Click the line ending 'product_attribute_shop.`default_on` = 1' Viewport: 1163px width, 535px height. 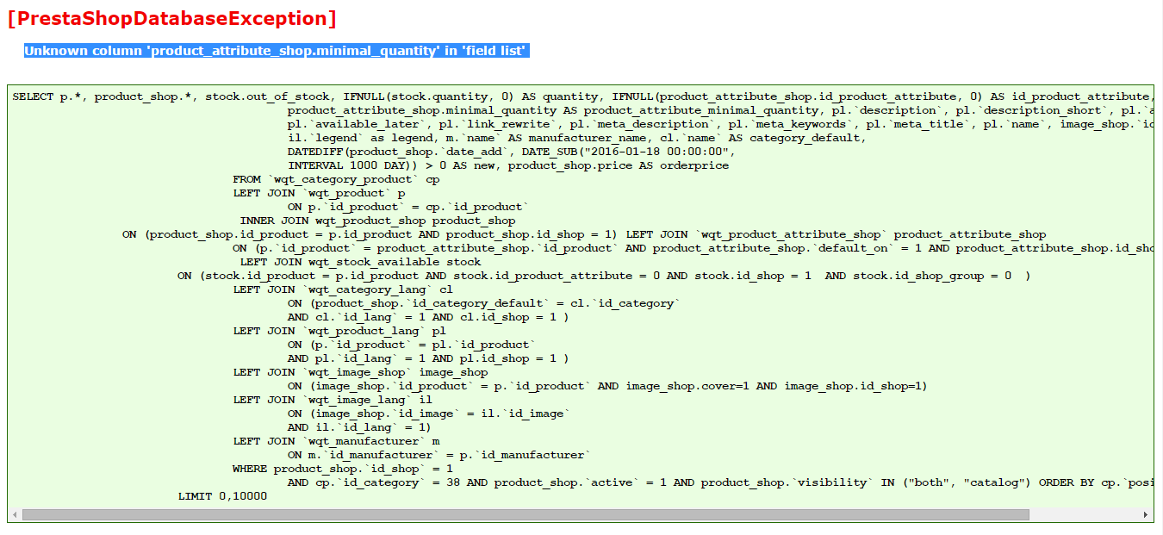(693, 248)
